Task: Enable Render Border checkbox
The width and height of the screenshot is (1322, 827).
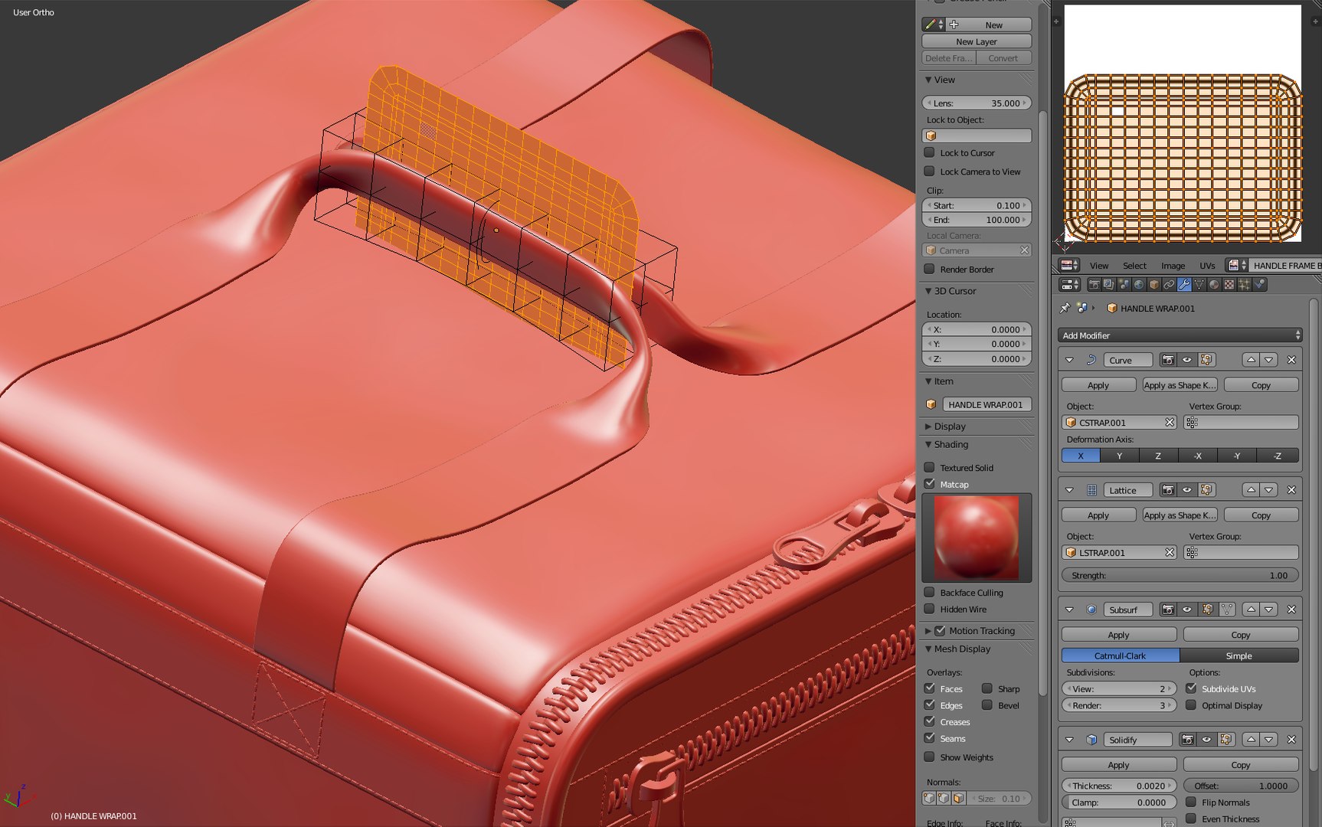Action: pos(929,269)
